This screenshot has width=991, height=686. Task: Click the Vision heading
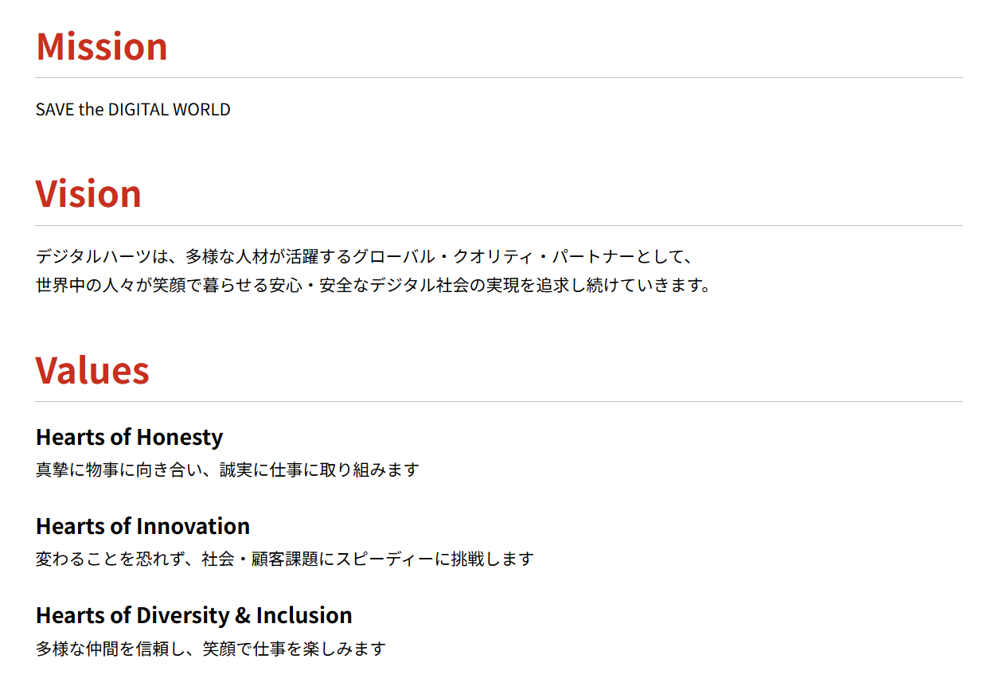pos(88,194)
